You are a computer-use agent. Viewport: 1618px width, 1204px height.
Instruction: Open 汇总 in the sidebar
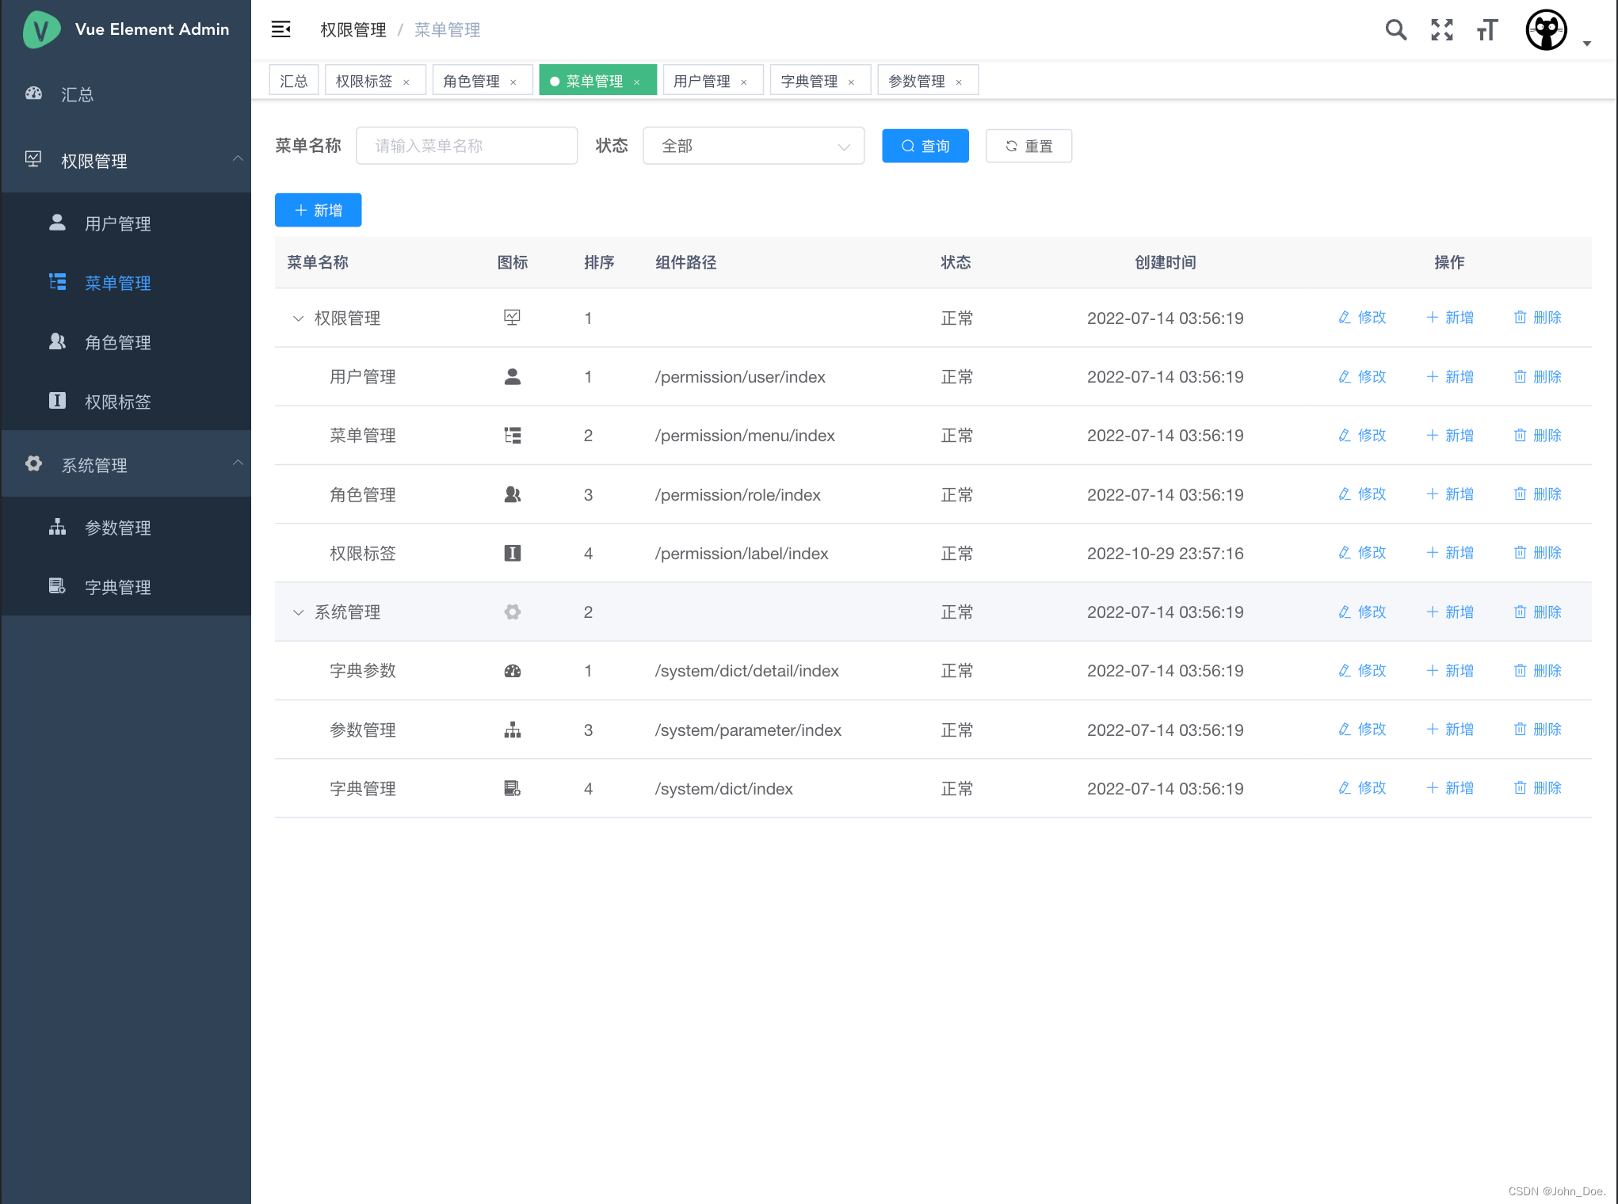point(126,94)
